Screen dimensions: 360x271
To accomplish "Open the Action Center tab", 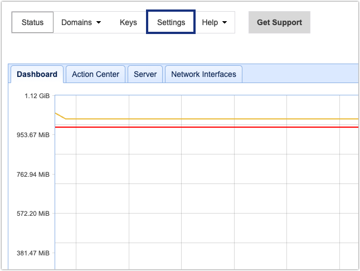I will [95, 74].
